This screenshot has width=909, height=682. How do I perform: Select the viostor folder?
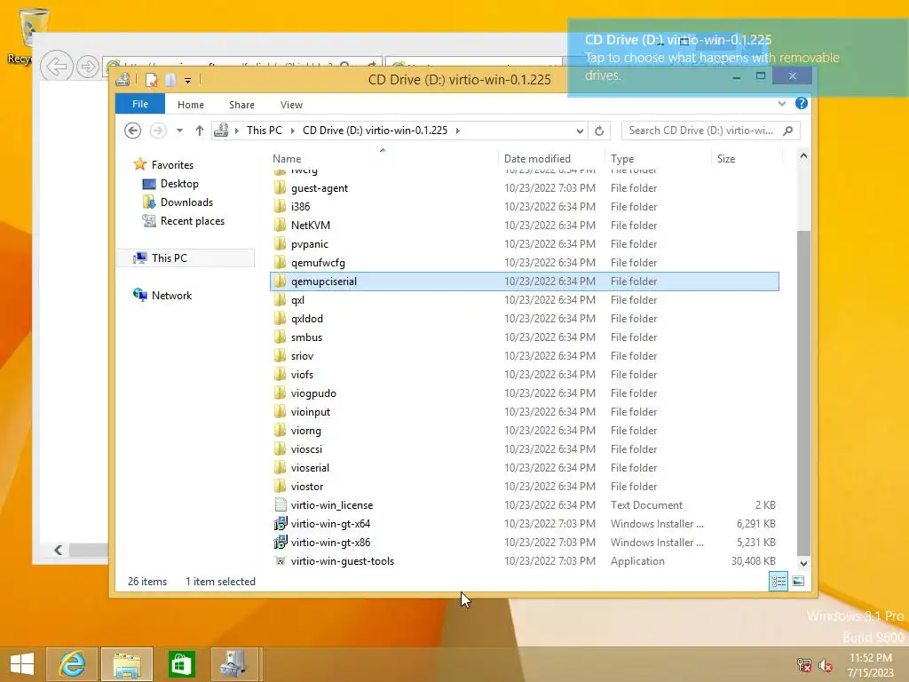[307, 486]
